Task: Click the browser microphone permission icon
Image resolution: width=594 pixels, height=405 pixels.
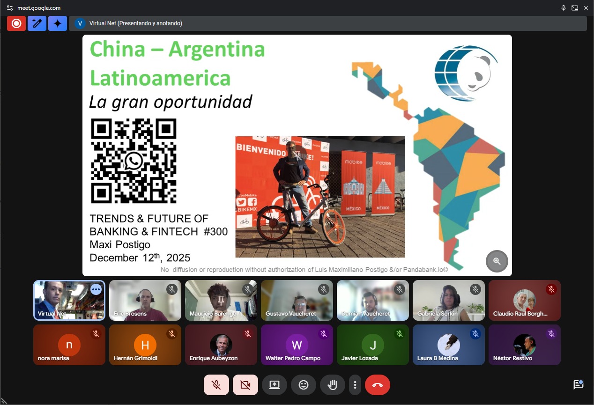Action: click(x=564, y=8)
